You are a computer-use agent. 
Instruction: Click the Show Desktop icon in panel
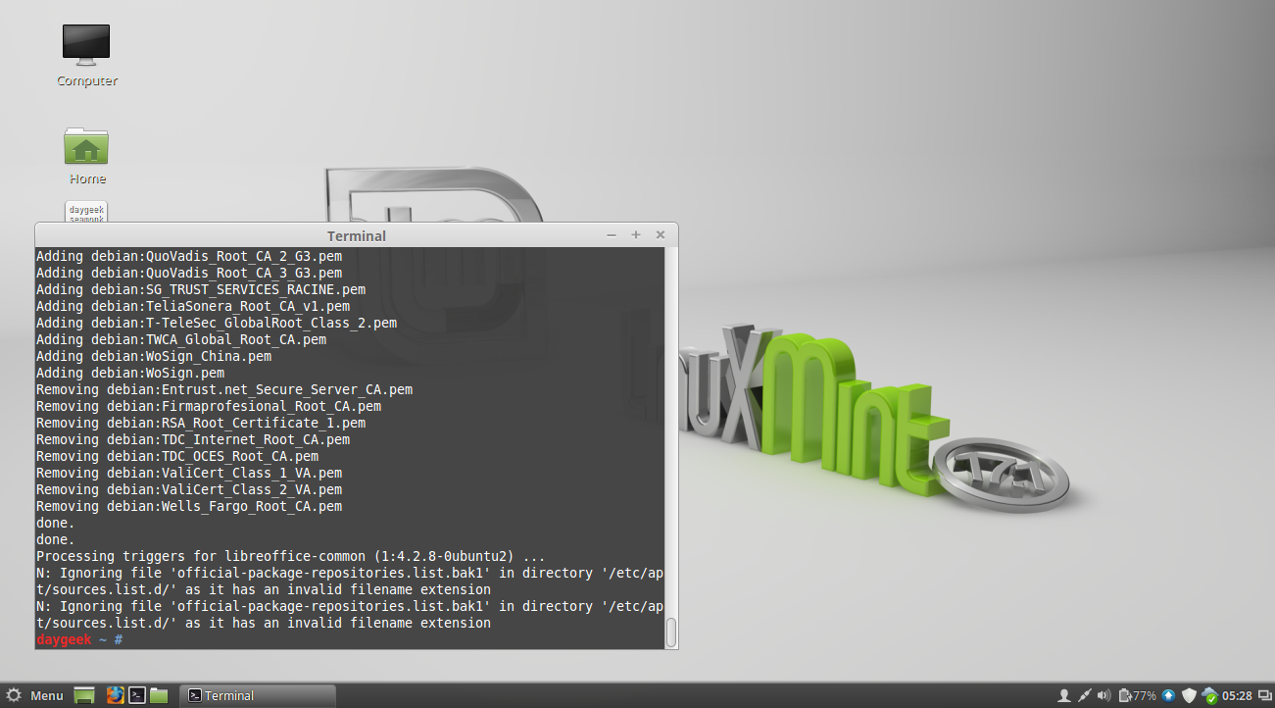pos(85,695)
